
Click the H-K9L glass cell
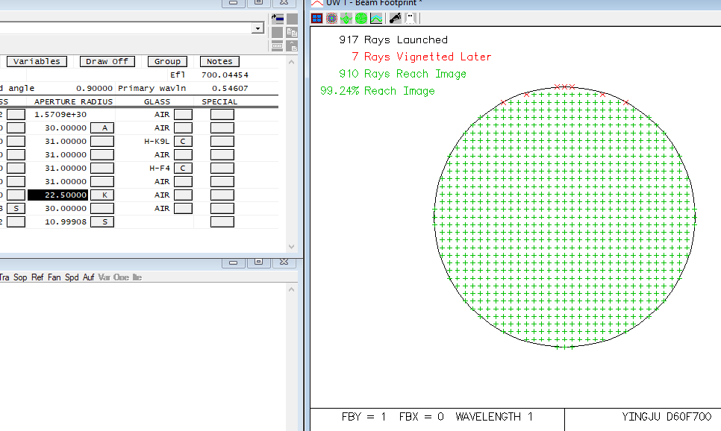click(x=157, y=141)
